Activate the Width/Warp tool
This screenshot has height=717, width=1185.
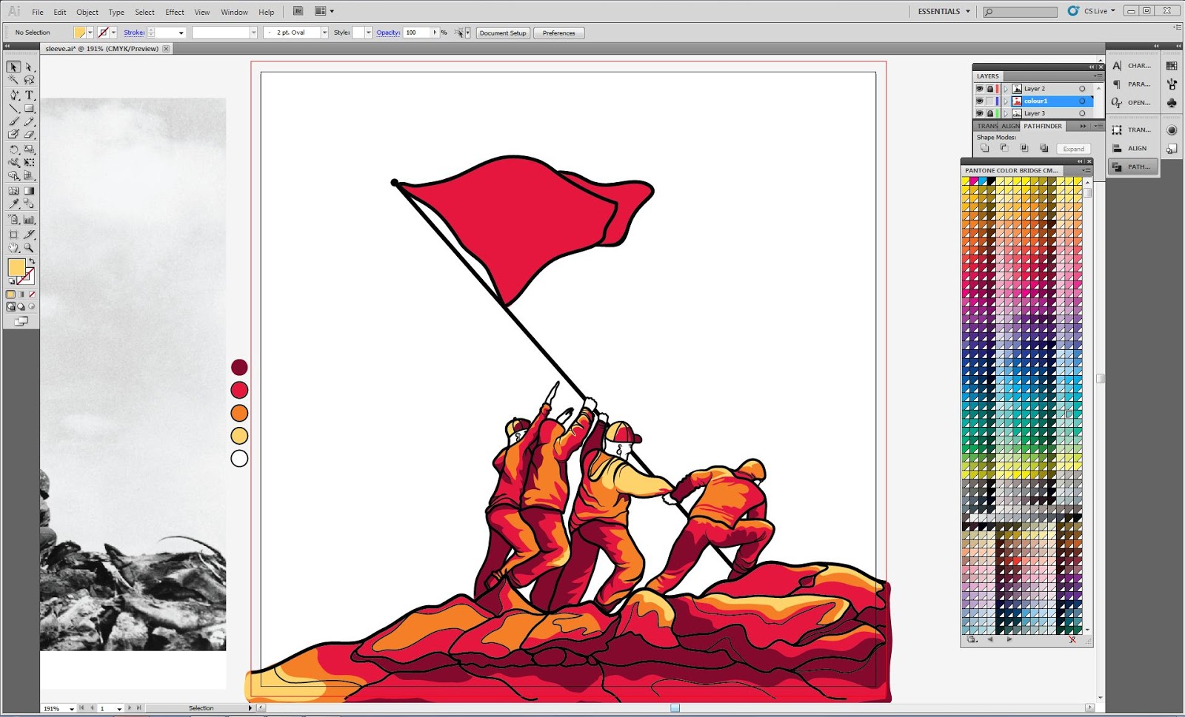13,162
